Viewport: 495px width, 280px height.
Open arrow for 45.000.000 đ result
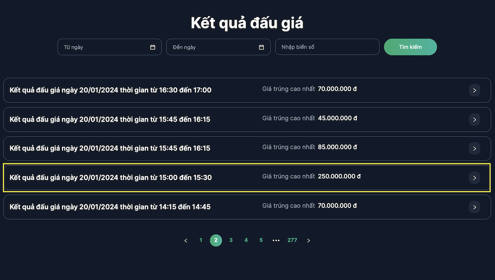click(x=474, y=119)
